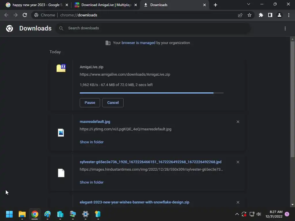Open the maxresdefault.jpg file link
The width and height of the screenshot is (295, 221).
click(x=95, y=122)
